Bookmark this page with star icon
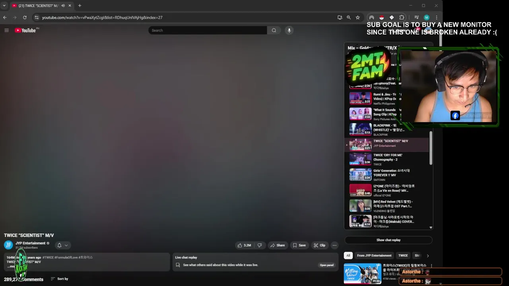 [358, 17]
